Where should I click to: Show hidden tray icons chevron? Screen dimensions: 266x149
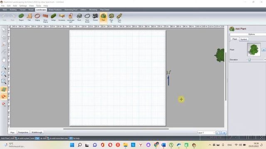(x=210, y=145)
